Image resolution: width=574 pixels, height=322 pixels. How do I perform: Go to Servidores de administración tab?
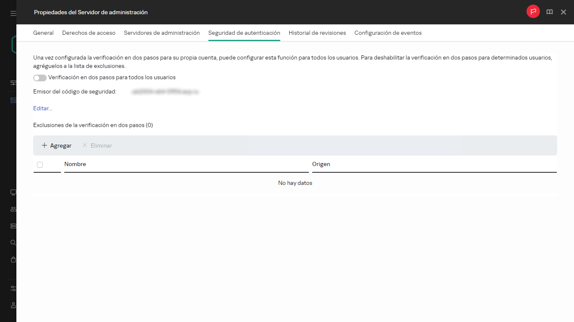point(162,33)
